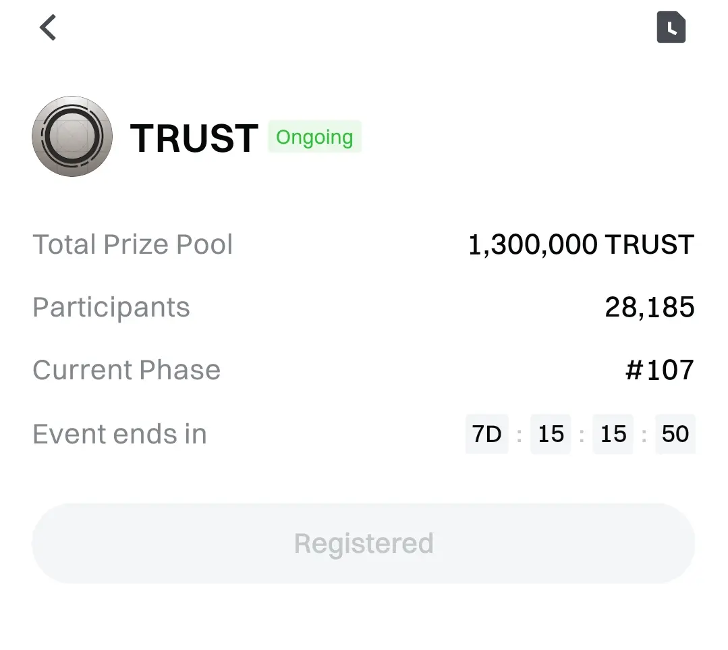
Task: Tap the TRUST title heading
Action: coord(194,138)
